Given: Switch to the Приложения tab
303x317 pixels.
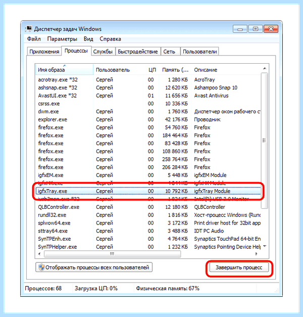Looking at the screenshot, I should (44, 52).
